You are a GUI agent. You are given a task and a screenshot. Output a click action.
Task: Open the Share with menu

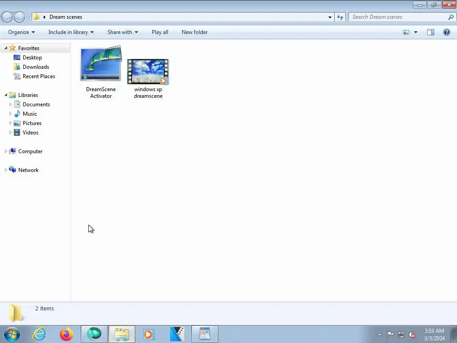122,32
